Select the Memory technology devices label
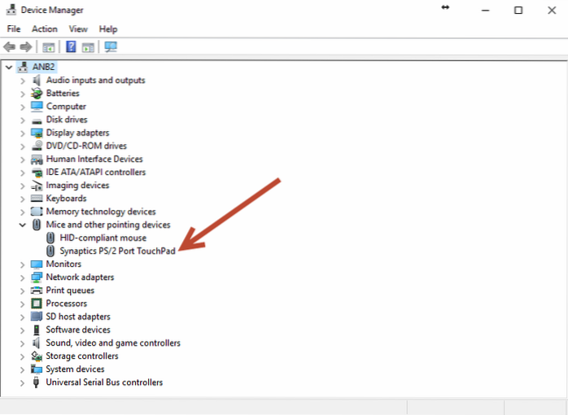 tap(101, 211)
